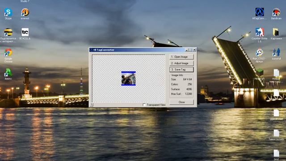Viewport: 286px width, 161px height.
Task: Launch the Minecraft desktop icon
Action: pyautogui.click(x=259, y=72)
